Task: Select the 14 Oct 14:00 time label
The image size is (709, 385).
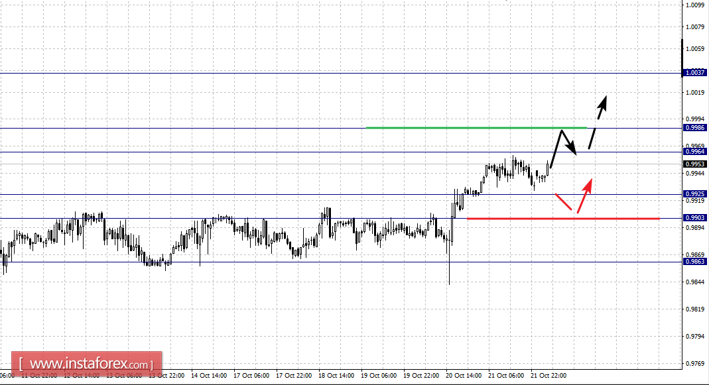Action: point(208,376)
